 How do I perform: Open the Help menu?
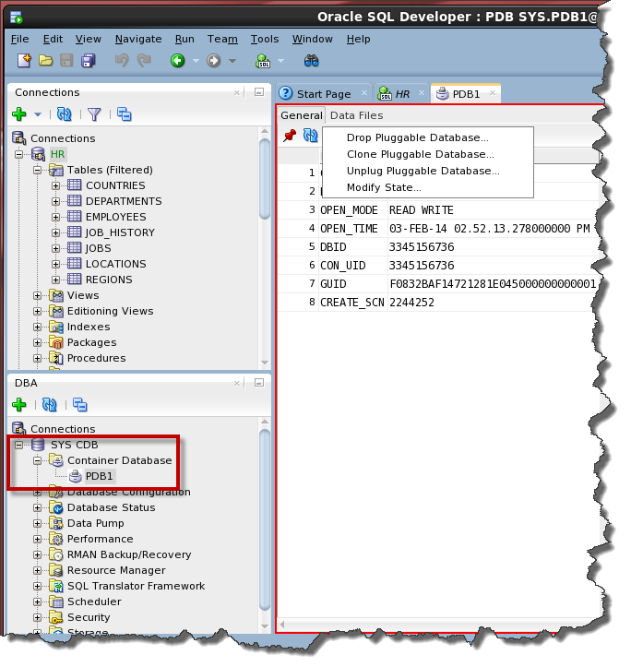tap(358, 39)
